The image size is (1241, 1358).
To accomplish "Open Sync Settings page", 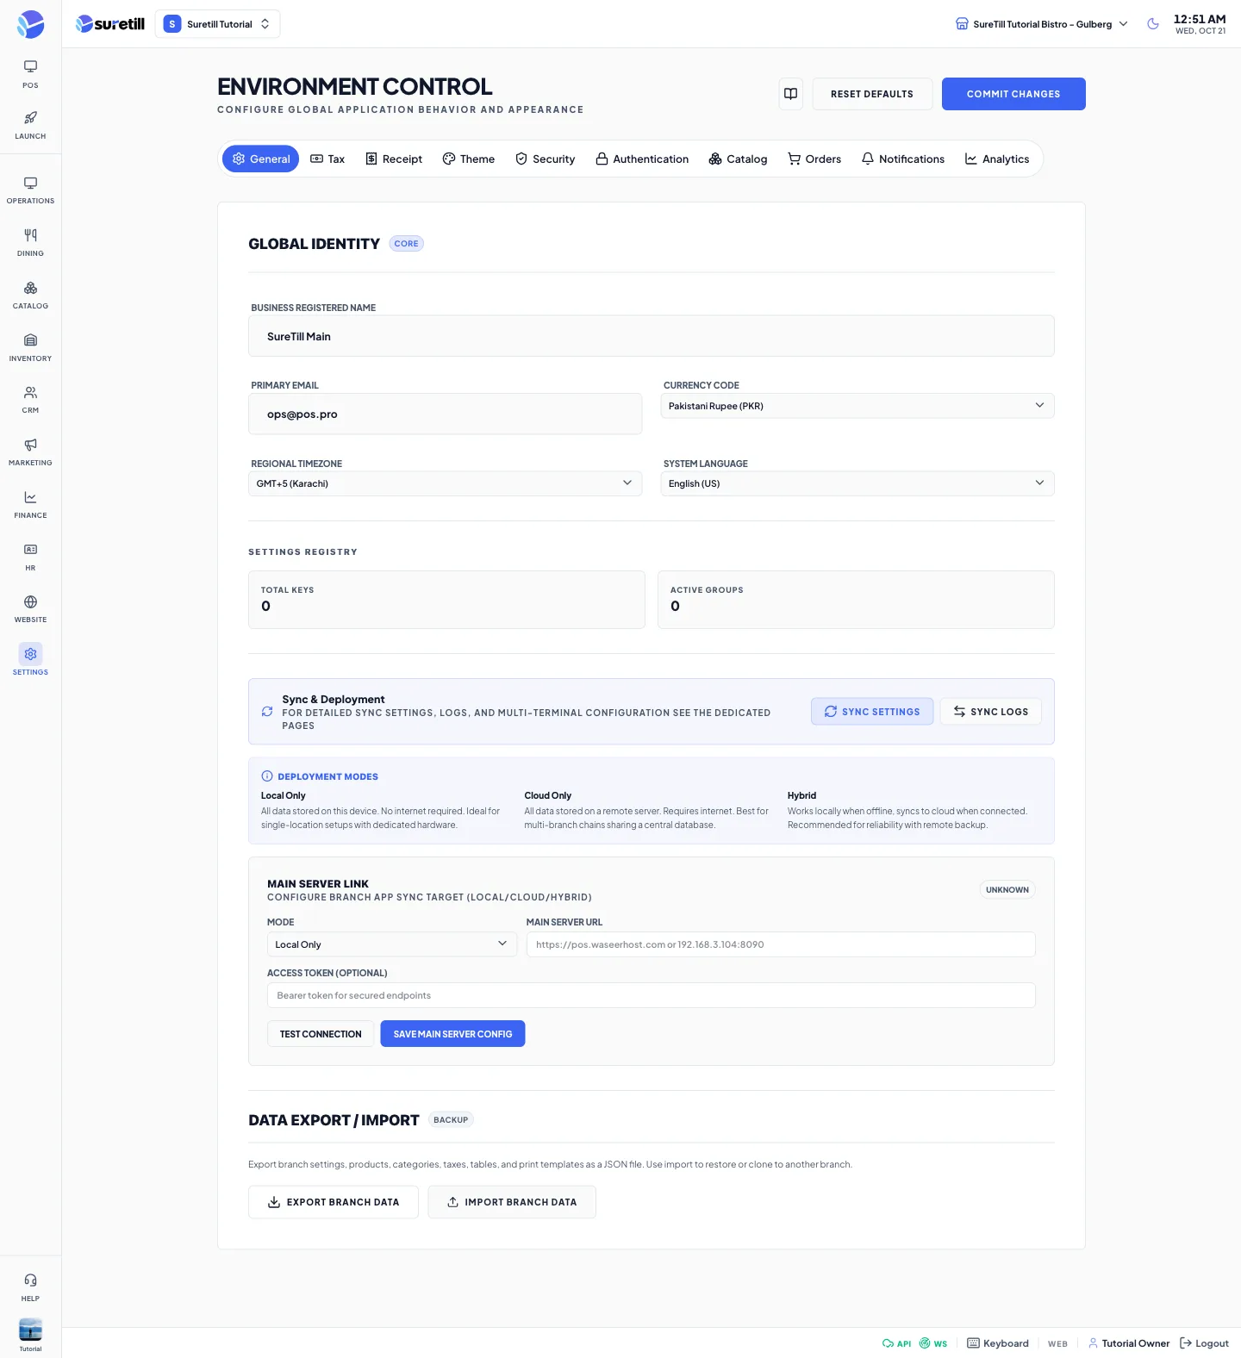I will (x=872, y=712).
